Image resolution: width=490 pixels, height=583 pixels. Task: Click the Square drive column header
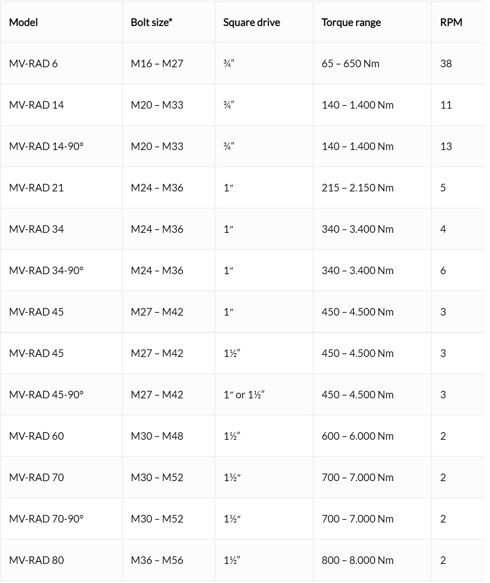(x=264, y=22)
